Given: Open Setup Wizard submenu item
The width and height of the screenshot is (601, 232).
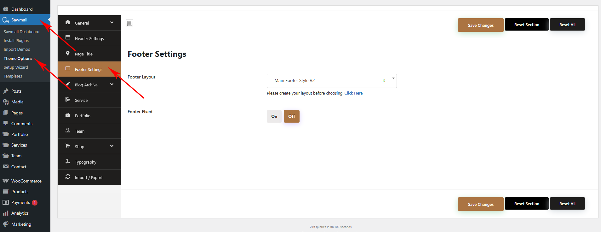Looking at the screenshot, I should [16, 67].
